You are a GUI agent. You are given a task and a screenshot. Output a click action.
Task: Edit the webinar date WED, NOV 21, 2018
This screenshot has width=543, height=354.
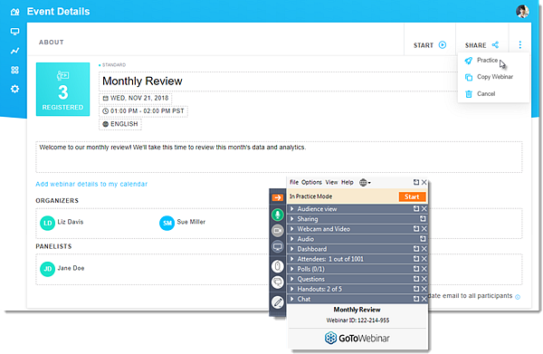tap(136, 99)
